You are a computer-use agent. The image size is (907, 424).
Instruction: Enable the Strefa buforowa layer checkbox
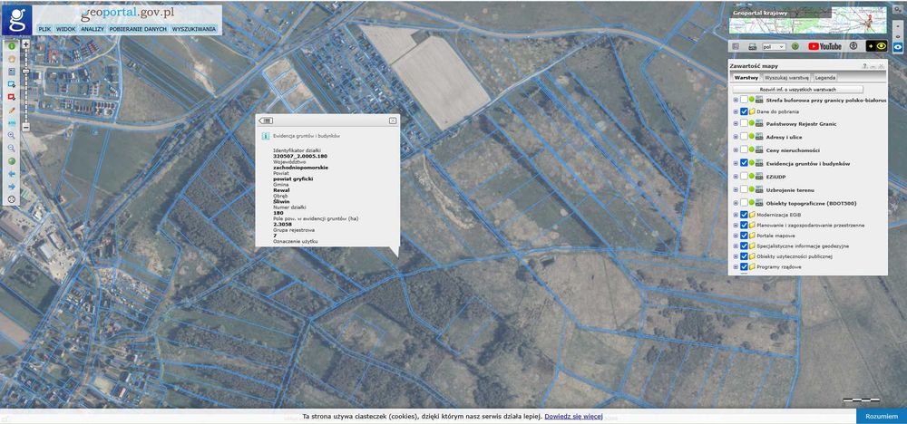(x=744, y=100)
